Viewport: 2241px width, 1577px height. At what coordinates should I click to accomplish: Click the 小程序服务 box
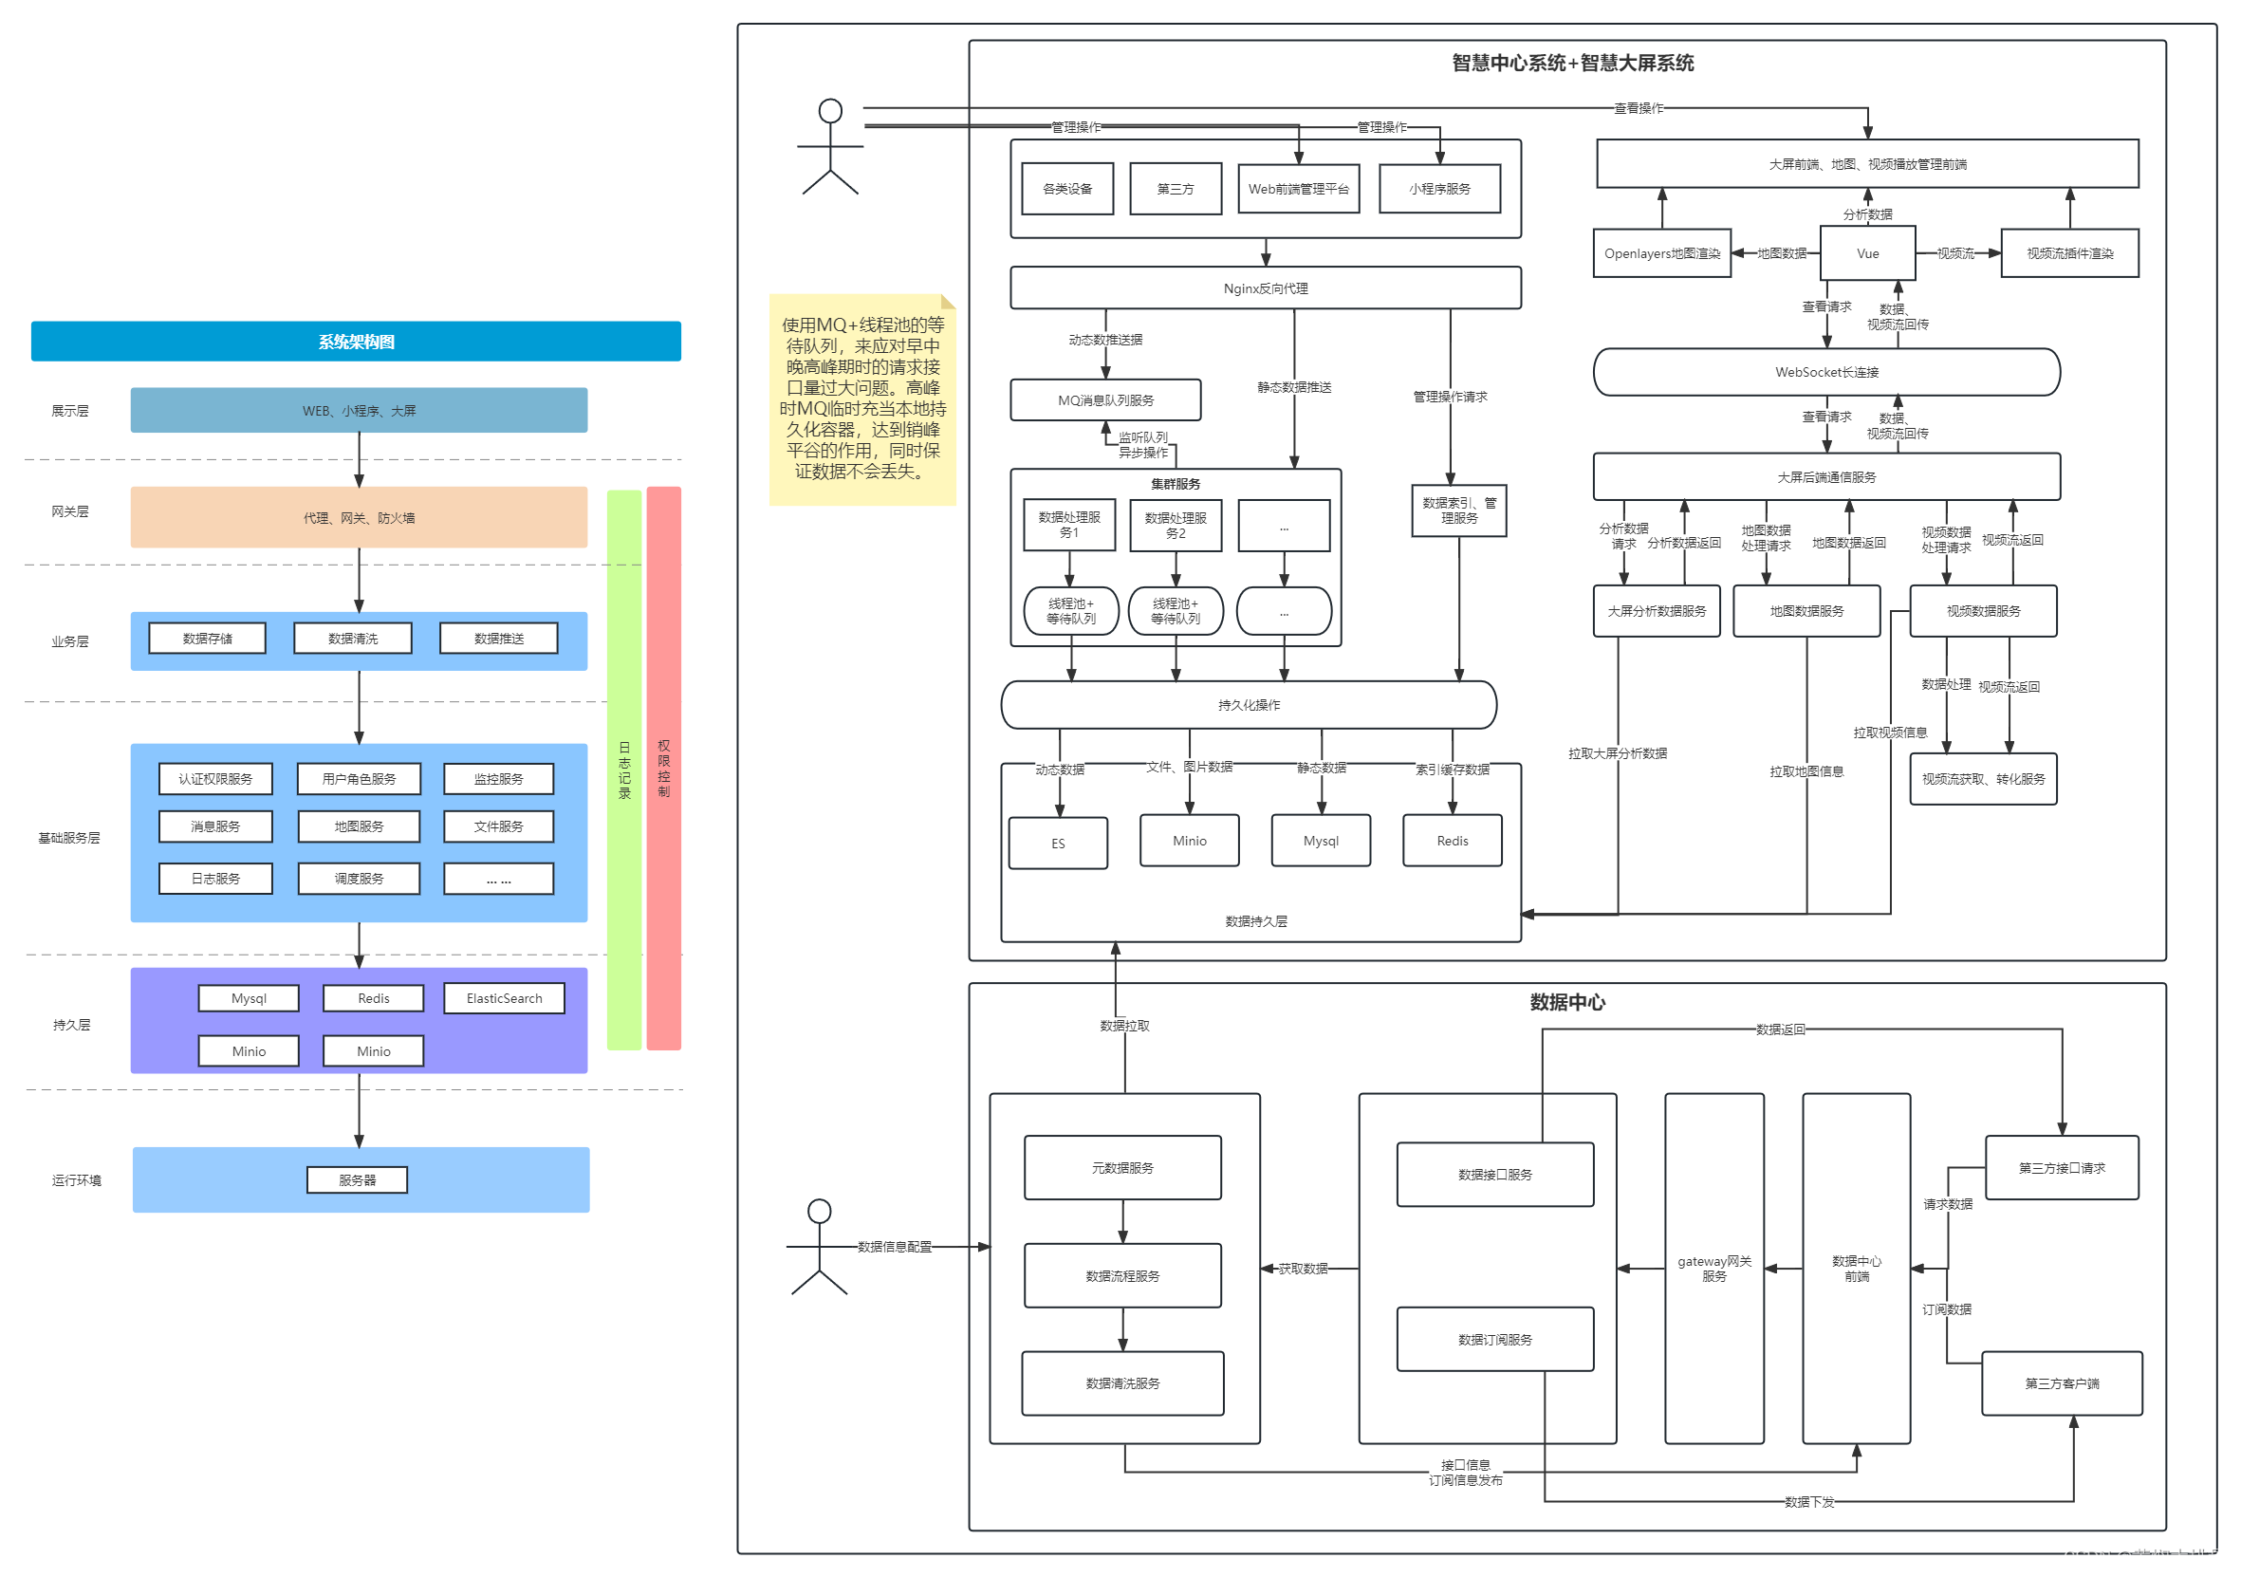[x=1439, y=188]
